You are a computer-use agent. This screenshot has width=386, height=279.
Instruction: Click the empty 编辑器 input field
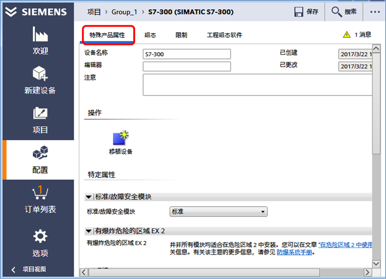(187, 67)
